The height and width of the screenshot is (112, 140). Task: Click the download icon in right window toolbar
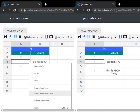click(x=84, y=37)
